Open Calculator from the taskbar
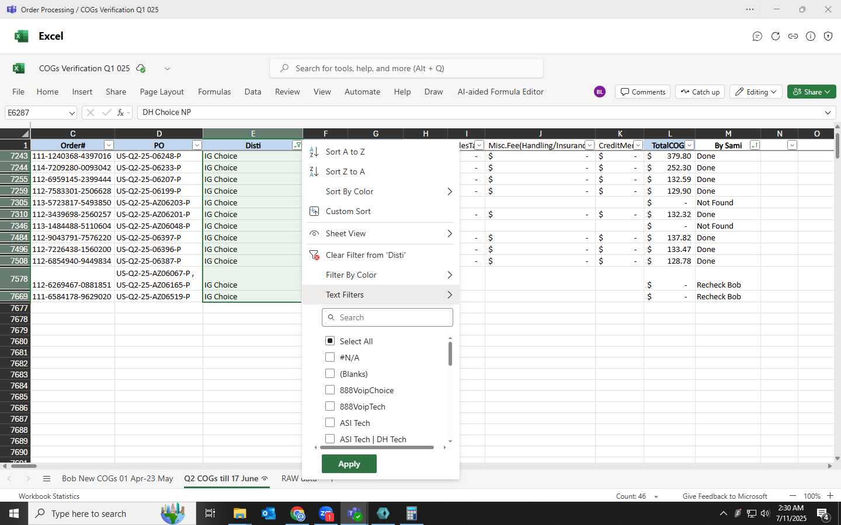This screenshot has width=841, height=525. 412,513
